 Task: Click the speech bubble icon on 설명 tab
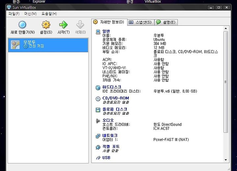[x=158, y=22]
